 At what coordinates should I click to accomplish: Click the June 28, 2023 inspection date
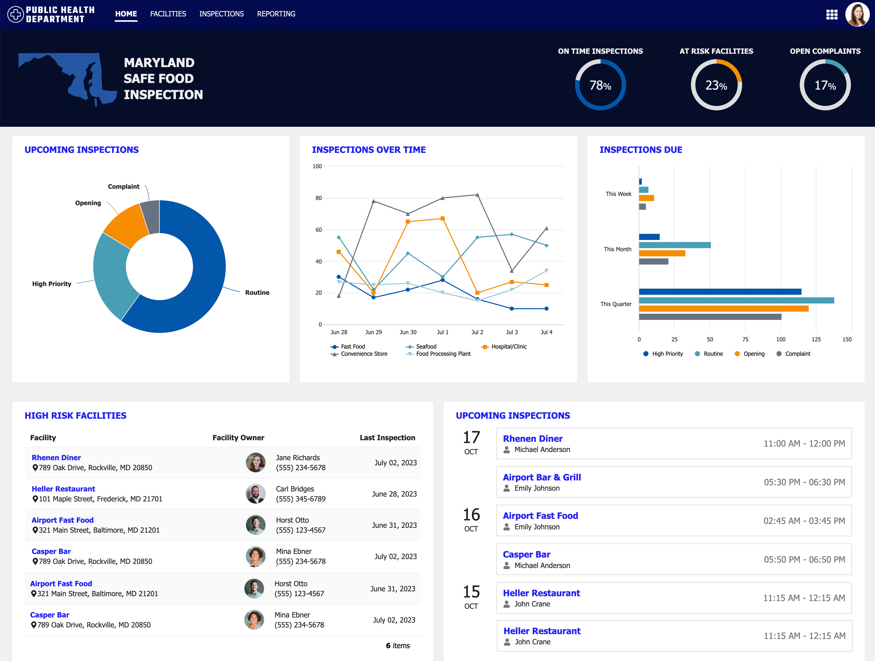pyautogui.click(x=394, y=494)
